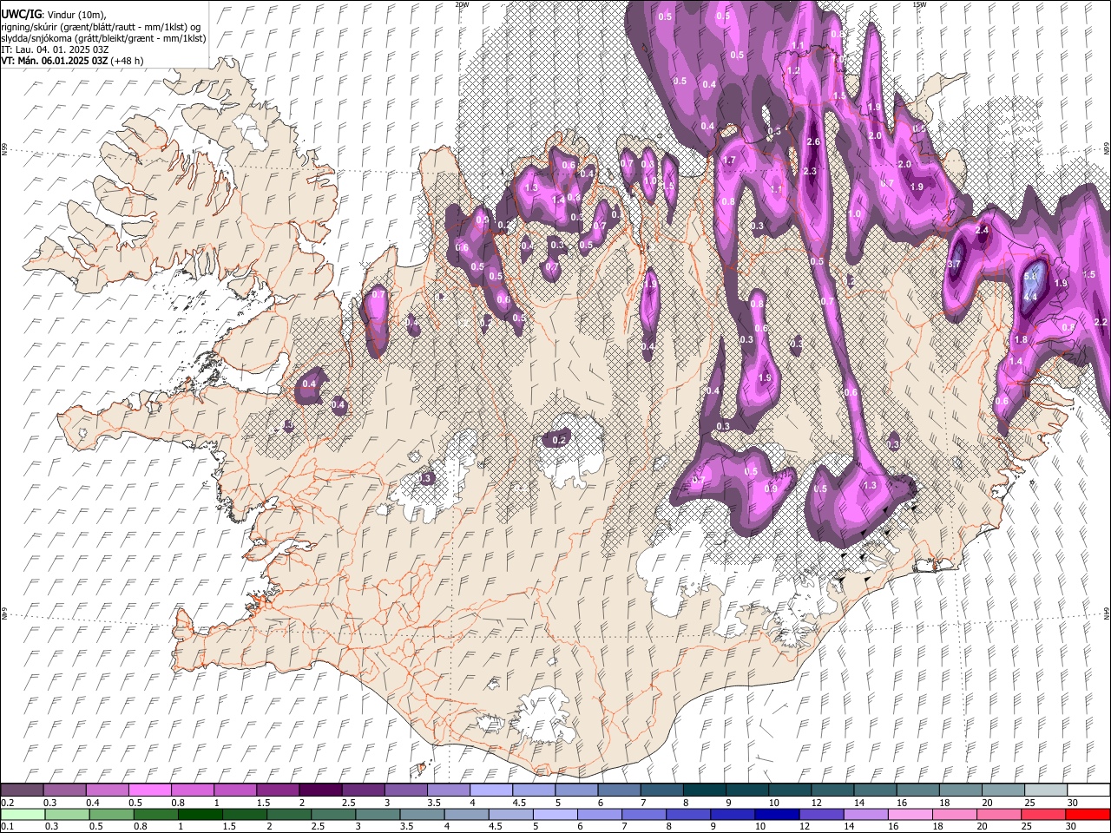The width and height of the screenshot is (1111, 833).
Task: Pick the darkest green 1 swatch in rain legend
Action: pyautogui.click(x=200, y=814)
